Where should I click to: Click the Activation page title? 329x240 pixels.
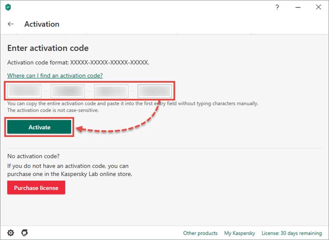tap(42, 24)
